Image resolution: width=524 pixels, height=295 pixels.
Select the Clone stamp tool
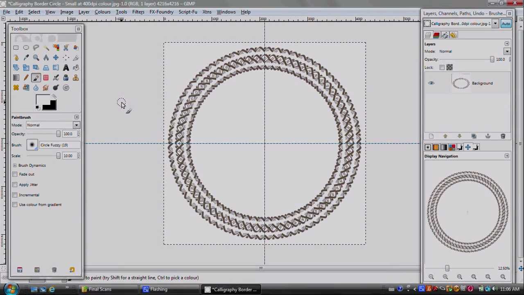point(76,78)
